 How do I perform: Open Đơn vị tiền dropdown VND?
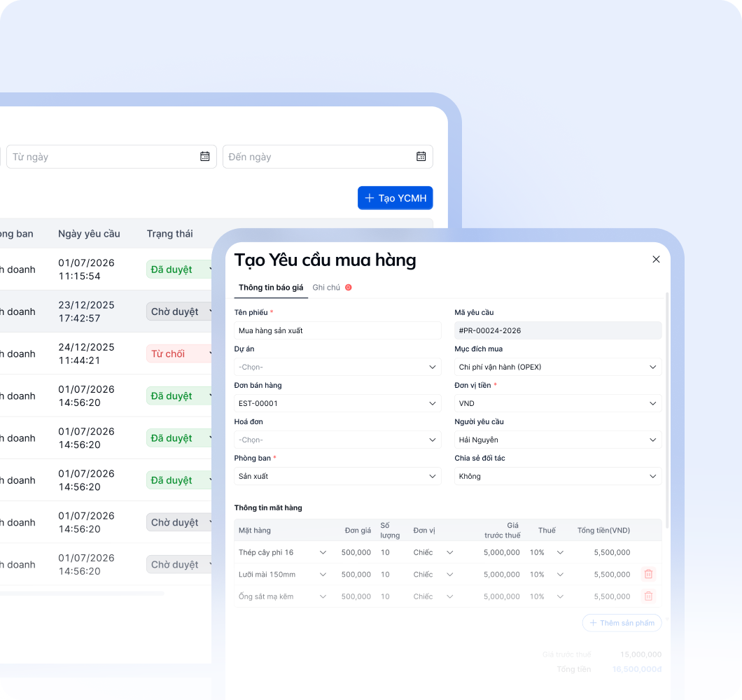[558, 403]
